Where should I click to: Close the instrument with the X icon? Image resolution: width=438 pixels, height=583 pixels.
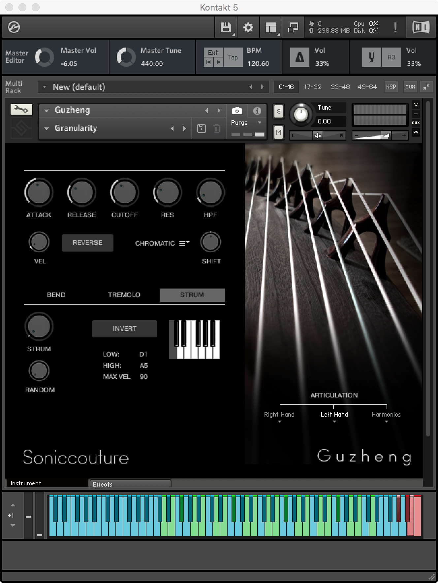[x=416, y=105]
